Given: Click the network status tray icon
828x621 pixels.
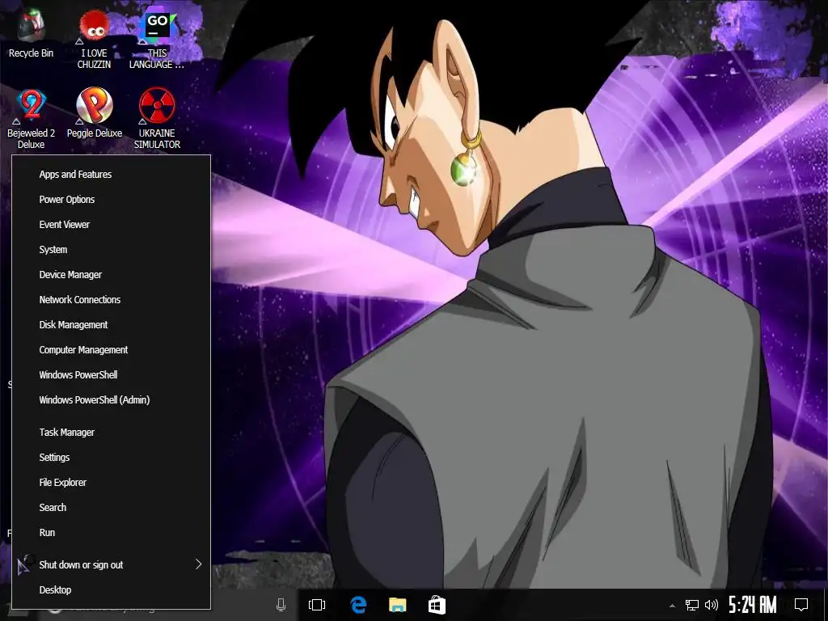Looking at the screenshot, I should coord(692,605).
